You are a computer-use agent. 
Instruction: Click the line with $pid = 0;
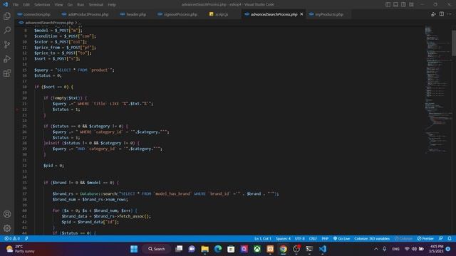pos(53,166)
